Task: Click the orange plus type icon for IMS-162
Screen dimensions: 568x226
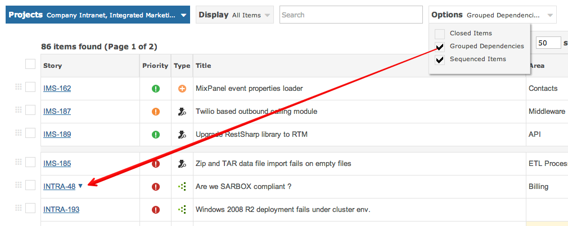Action: point(182,89)
